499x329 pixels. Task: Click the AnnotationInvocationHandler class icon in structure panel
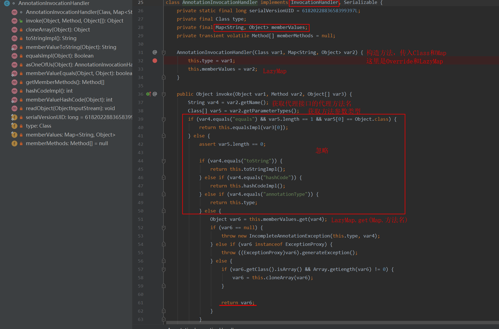pyautogui.click(x=7, y=3)
